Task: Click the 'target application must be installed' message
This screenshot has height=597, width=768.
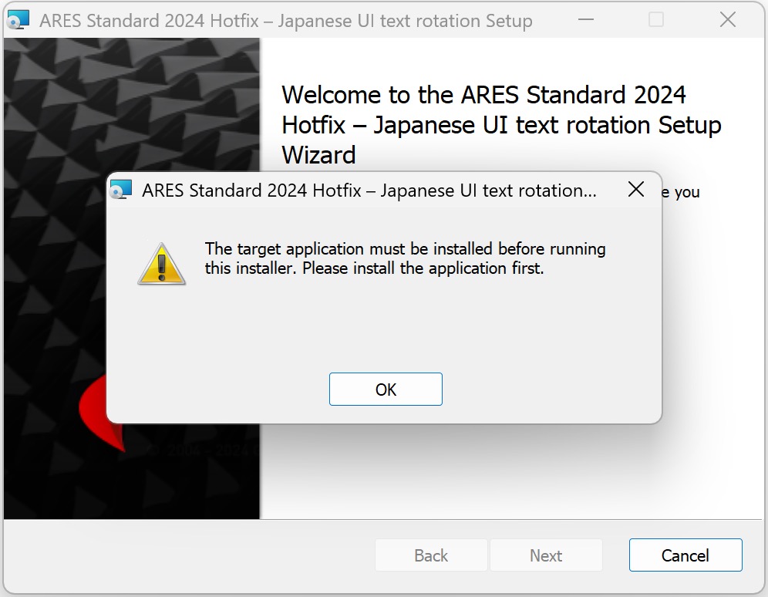Action: pyautogui.click(x=405, y=258)
